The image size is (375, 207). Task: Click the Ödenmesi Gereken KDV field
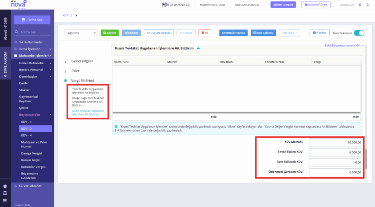click(x=335, y=172)
